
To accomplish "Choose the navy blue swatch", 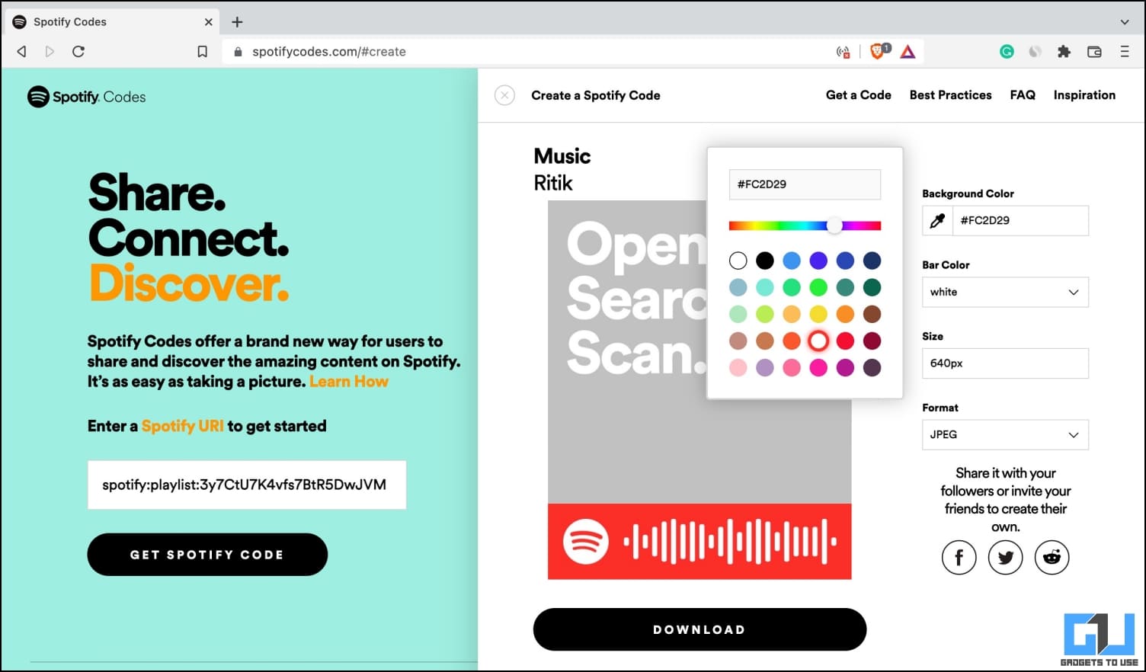I will 872,261.
